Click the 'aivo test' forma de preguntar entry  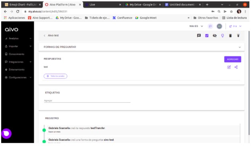click(109, 140)
